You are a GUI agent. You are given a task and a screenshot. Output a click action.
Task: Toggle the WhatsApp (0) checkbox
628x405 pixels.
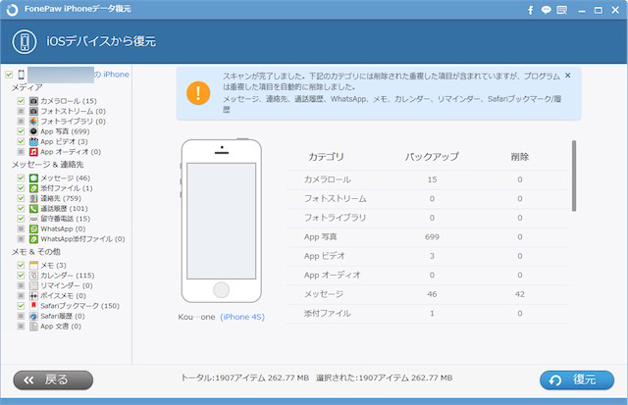pos(21,228)
